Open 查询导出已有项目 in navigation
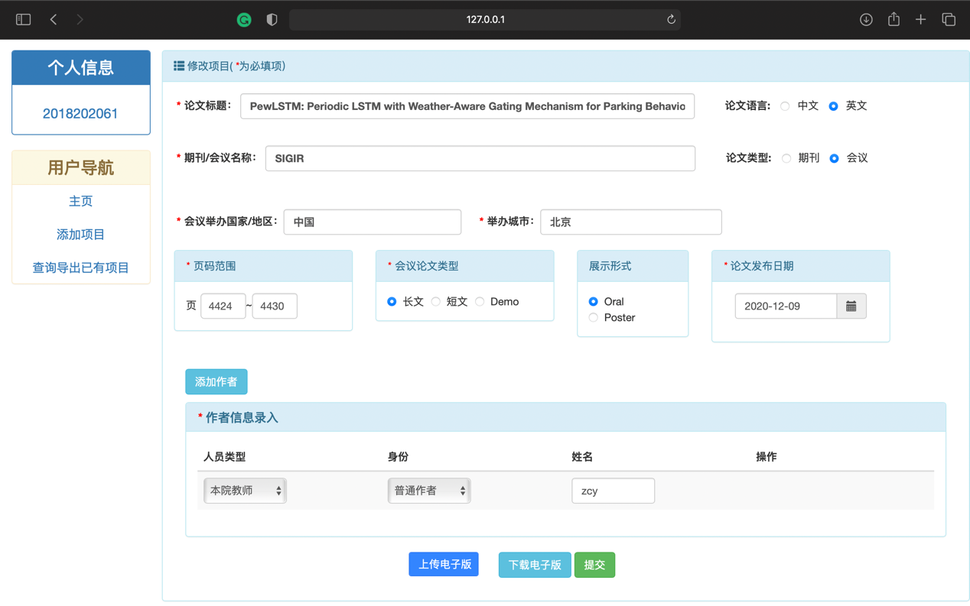Viewport: 970px width, 606px height. pyautogui.click(x=80, y=268)
